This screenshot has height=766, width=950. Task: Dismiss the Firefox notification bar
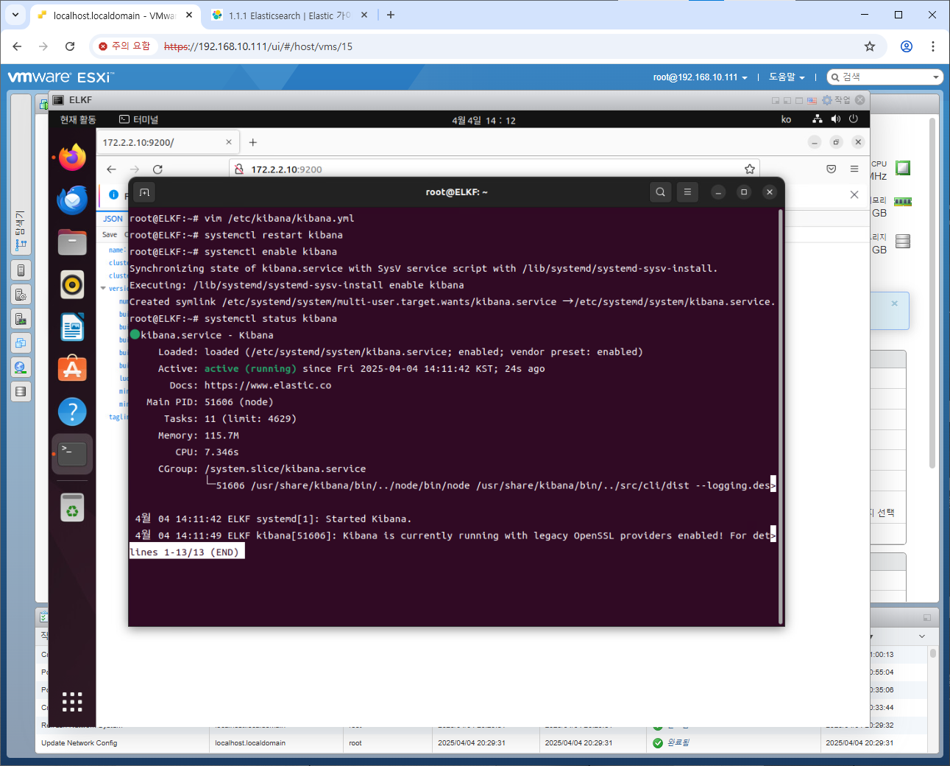point(854,194)
